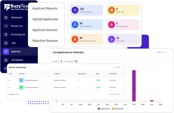Click the S.No column header
Image resolution: width=174 pixels, height=113 pixels.
[x=10, y=74]
